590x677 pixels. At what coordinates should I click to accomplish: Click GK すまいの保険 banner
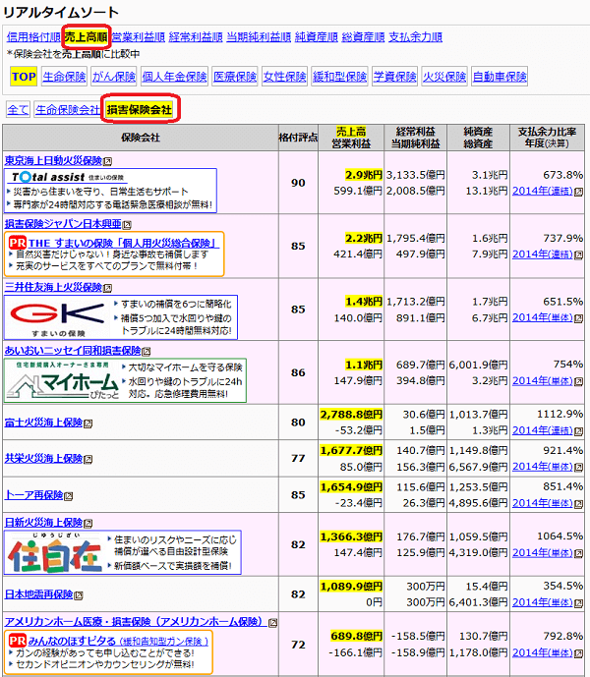pos(121,317)
